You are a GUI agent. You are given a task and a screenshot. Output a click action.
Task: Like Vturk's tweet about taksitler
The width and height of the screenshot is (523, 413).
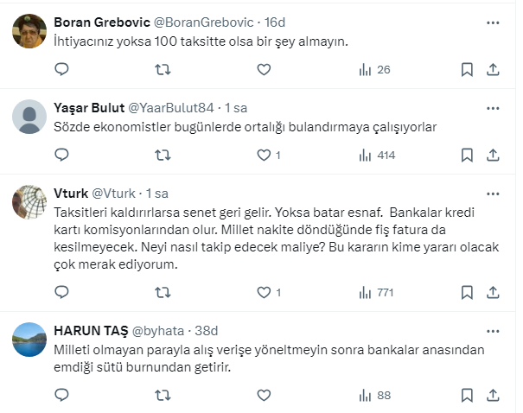click(265, 293)
